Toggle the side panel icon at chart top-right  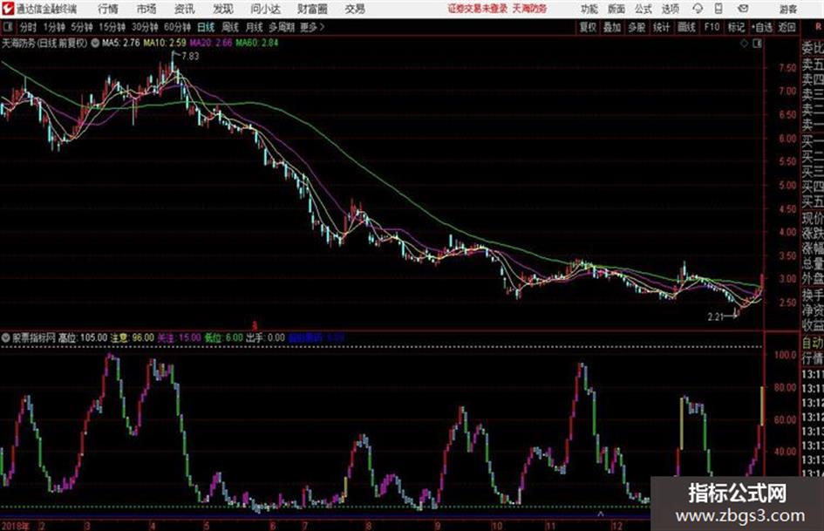click(757, 44)
